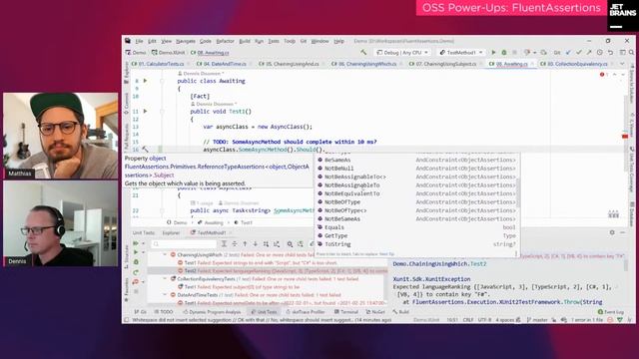The height and width of the screenshot is (359, 639).
Task: Click error indicator in editor top right
Action: [x=603, y=75]
